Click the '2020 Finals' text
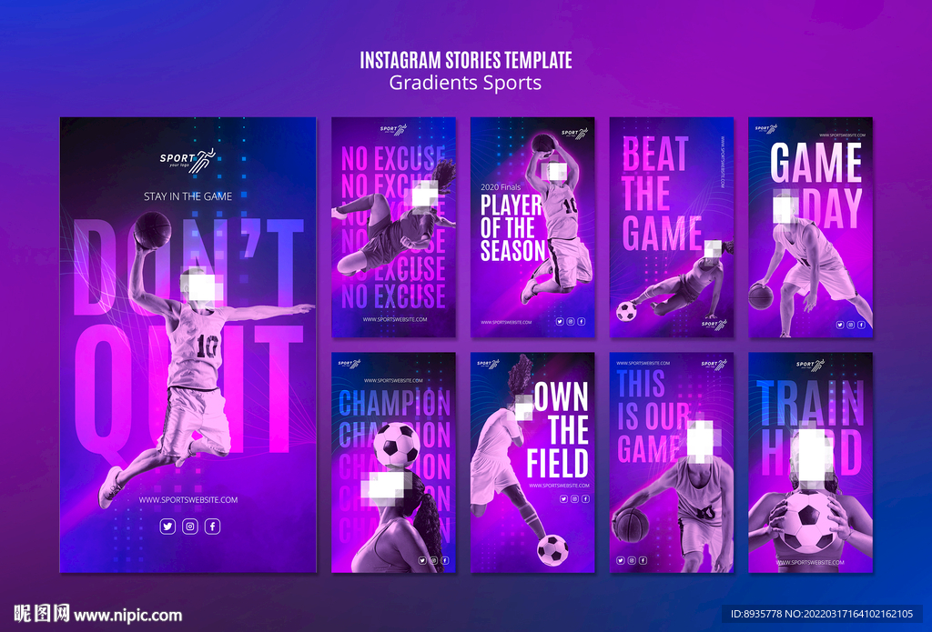Image resolution: width=932 pixels, height=632 pixels. pos(501,187)
